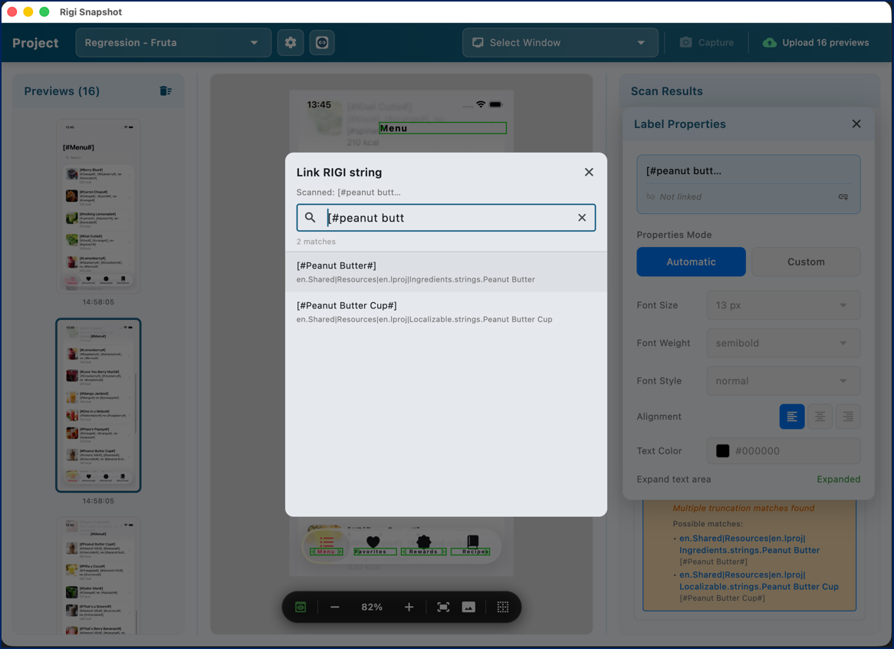Select Automatic properties mode

(x=691, y=262)
